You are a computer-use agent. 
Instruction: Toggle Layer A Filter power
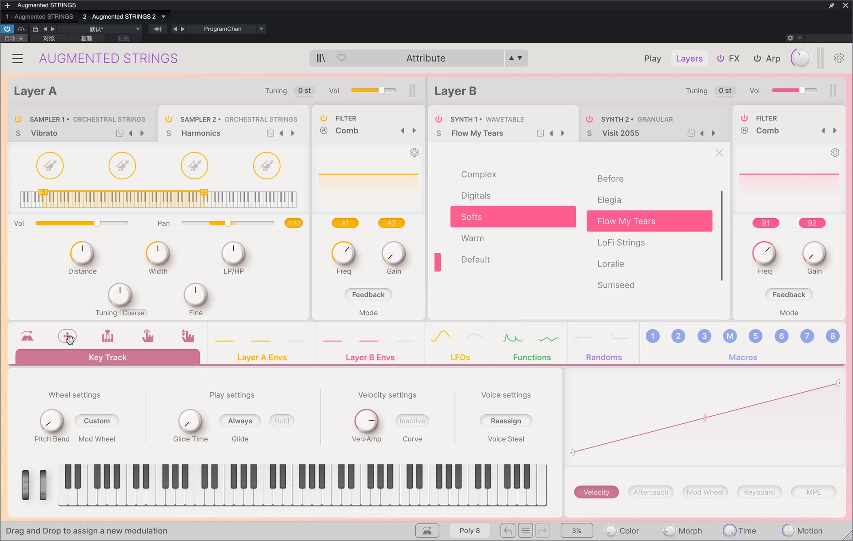(x=324, y=118)
